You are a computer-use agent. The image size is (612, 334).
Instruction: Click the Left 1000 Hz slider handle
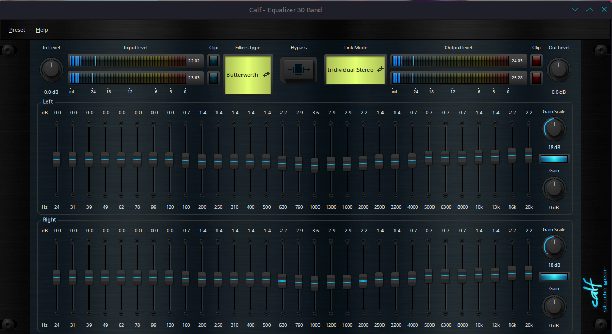click(x=314, y=166)
